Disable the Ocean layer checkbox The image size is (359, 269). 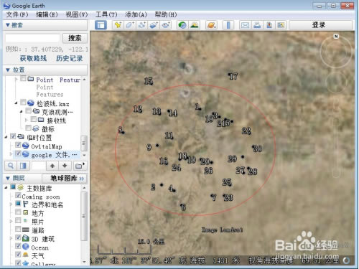[18, 246]
